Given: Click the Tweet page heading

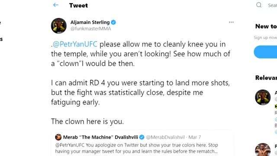Looking at the screenshot, I should point(78,6).
